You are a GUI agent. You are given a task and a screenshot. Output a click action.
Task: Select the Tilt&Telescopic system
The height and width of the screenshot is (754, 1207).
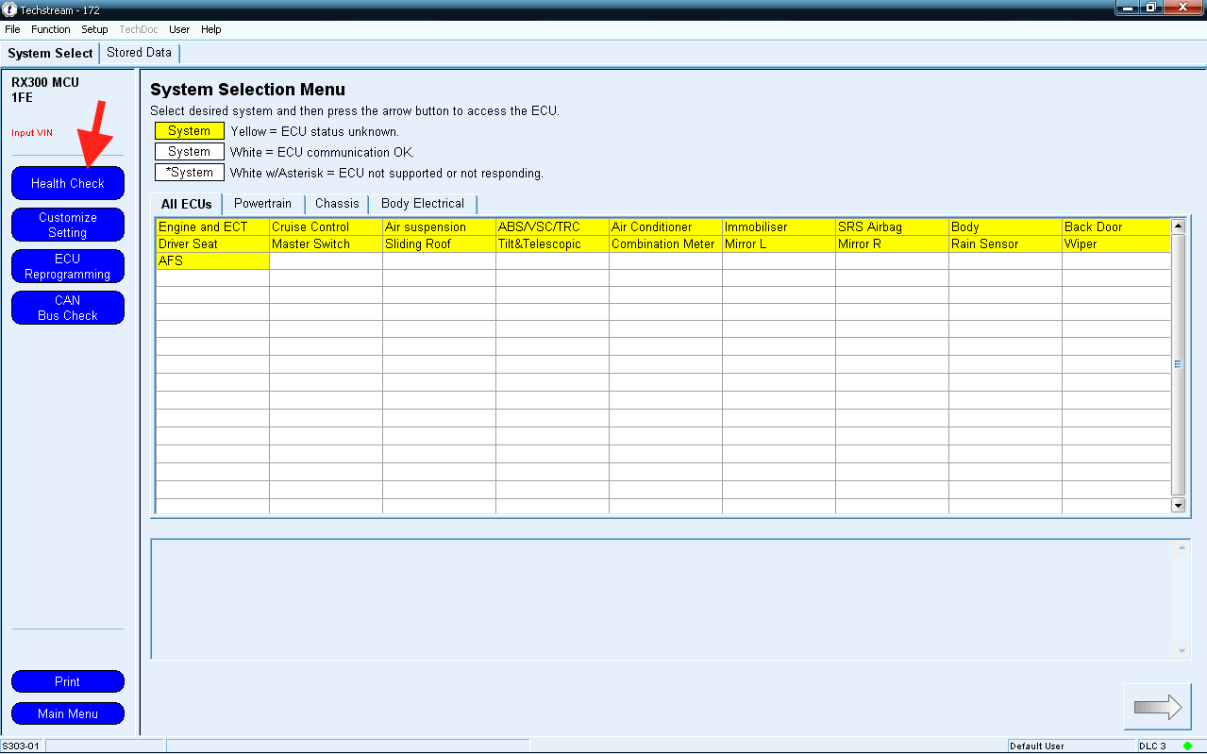552,244
